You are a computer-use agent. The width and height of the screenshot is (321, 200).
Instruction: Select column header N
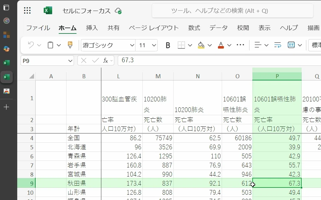[x=198, y=76]
